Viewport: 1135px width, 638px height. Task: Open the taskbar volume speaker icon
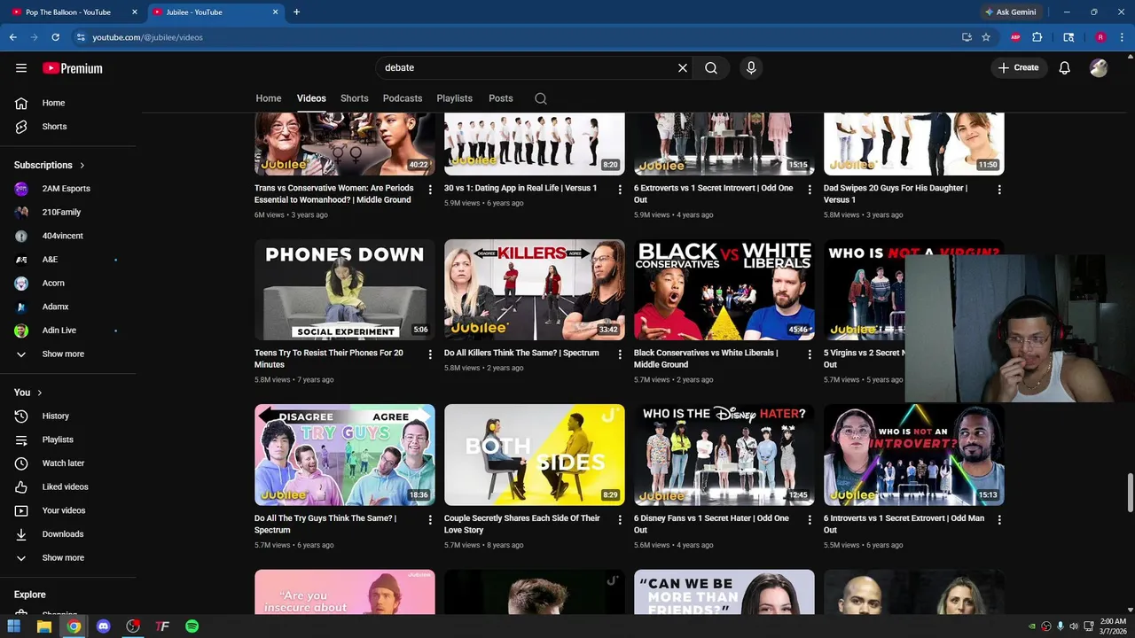click(x=1074, y=626)
